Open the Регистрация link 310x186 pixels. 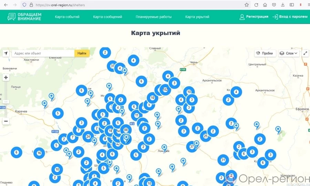(254, 17)
